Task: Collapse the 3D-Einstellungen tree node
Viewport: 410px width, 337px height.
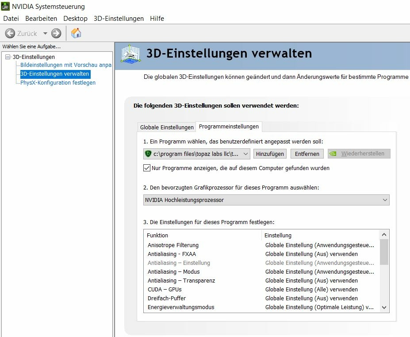Action: point(8,57)
